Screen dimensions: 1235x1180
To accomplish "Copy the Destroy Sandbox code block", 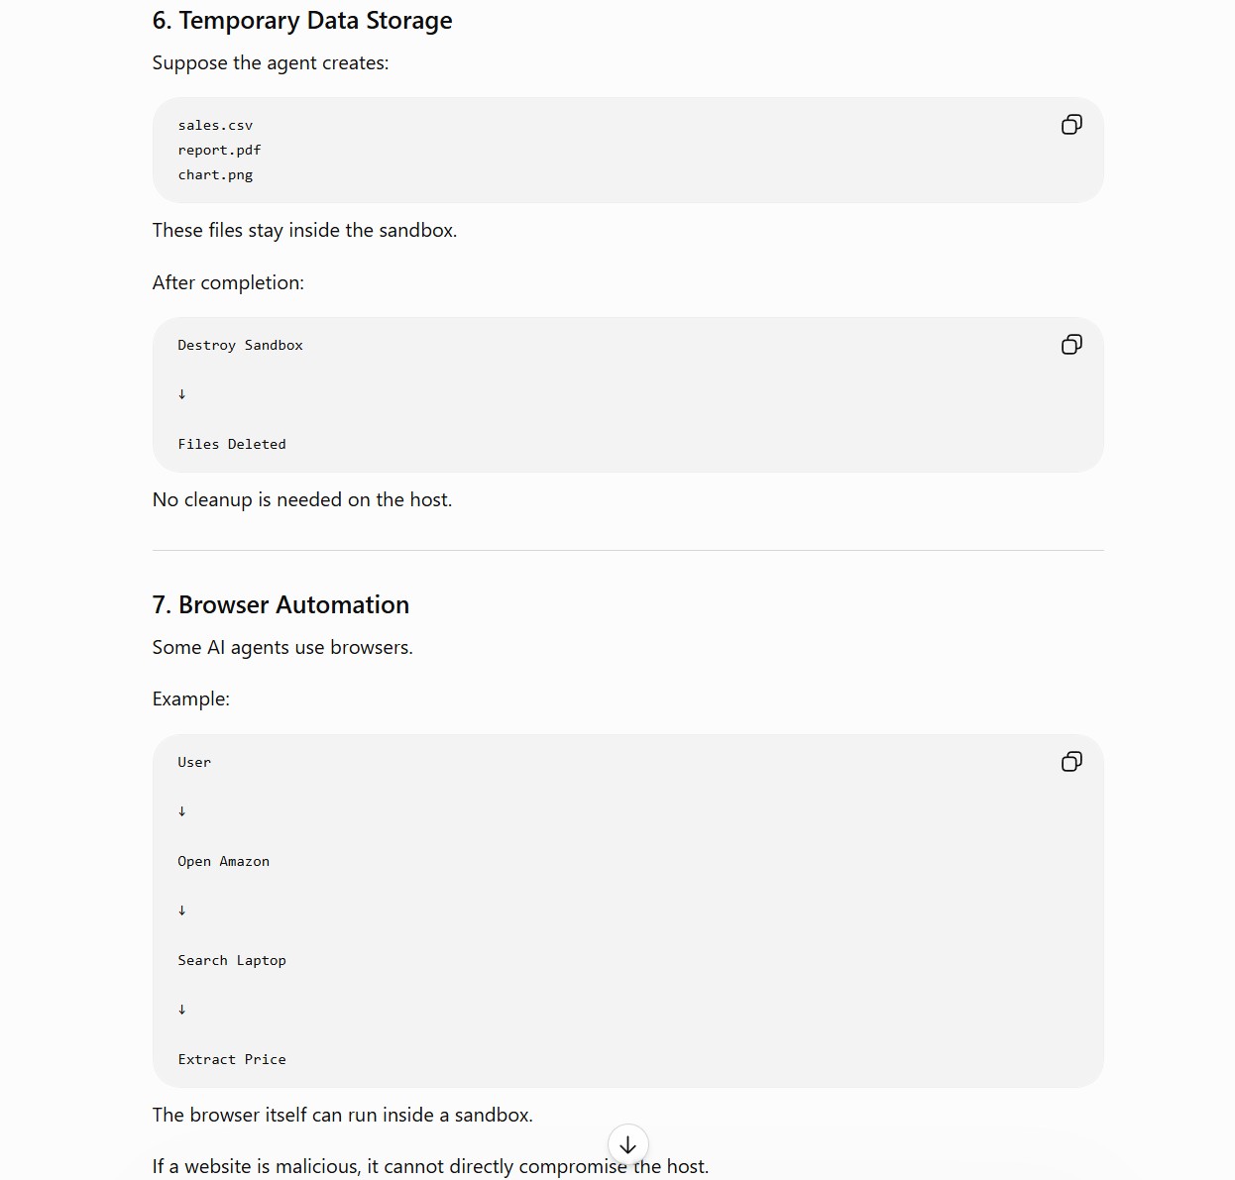I will [1071, 345].
